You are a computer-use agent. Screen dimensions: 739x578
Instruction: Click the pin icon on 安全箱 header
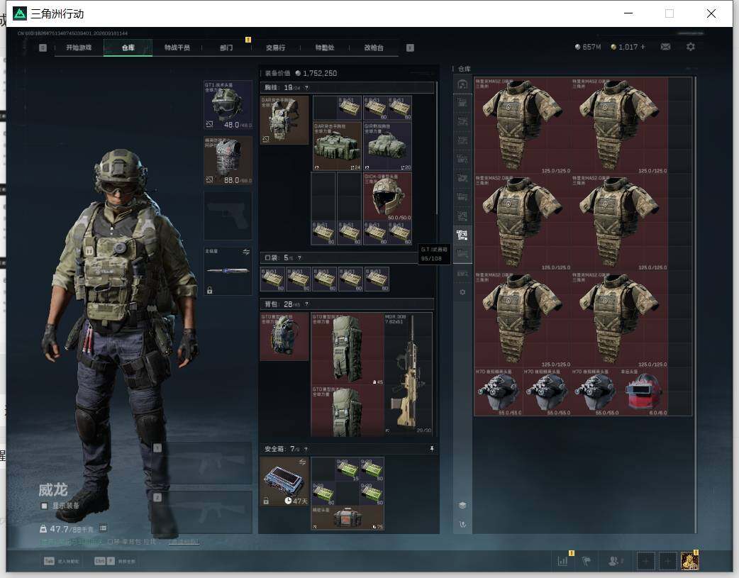432,449
